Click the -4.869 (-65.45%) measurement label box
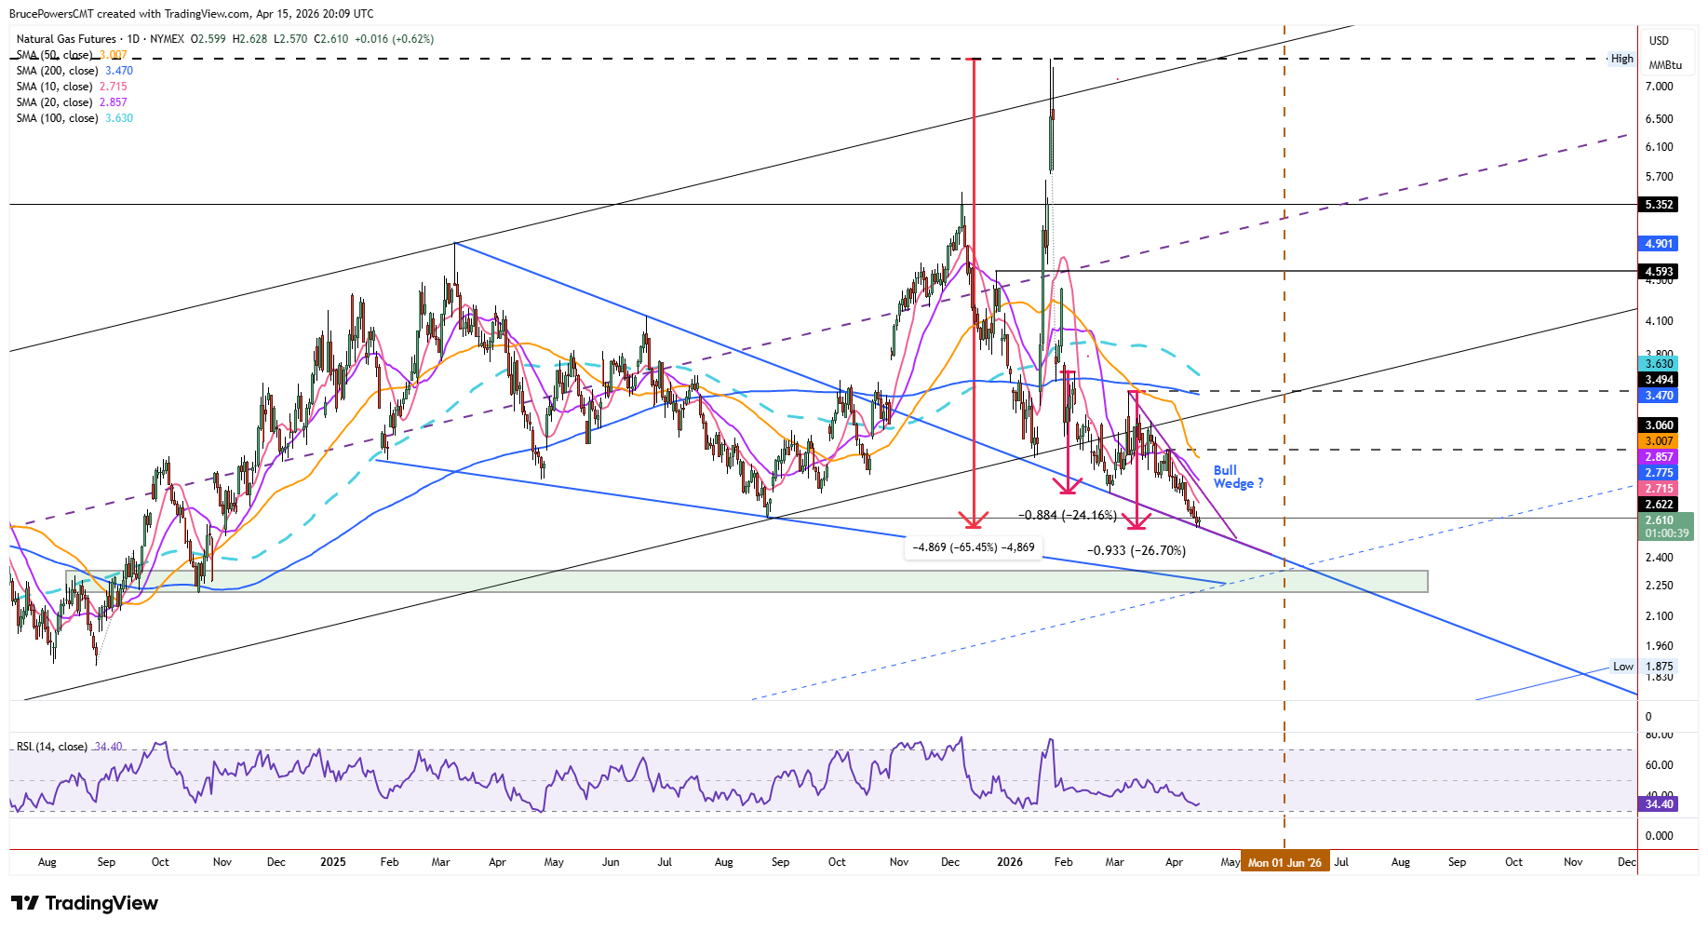 [x=974, y=547]
